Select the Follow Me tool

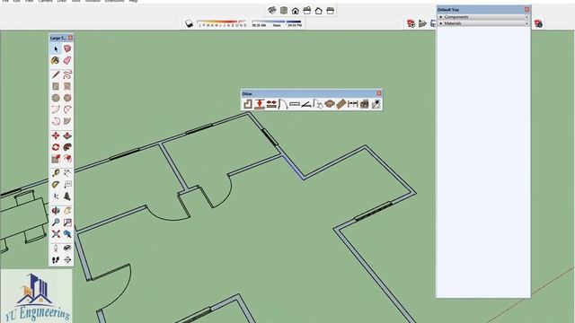tap(67, 147)
